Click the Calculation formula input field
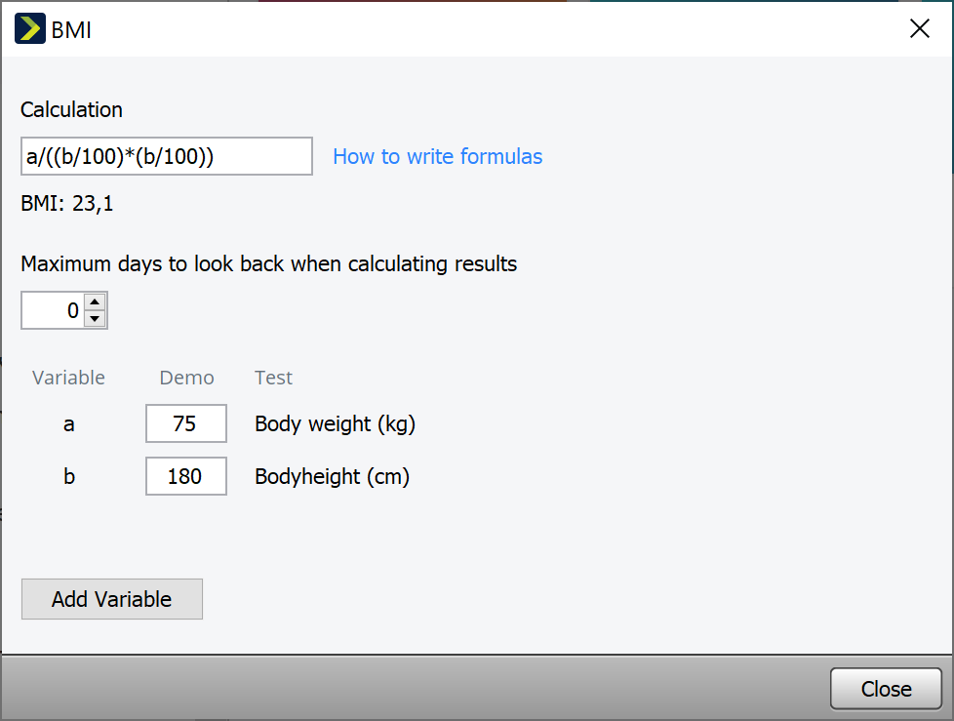Image resolution: width=954 pixels, height=721 pixels. 166,156
